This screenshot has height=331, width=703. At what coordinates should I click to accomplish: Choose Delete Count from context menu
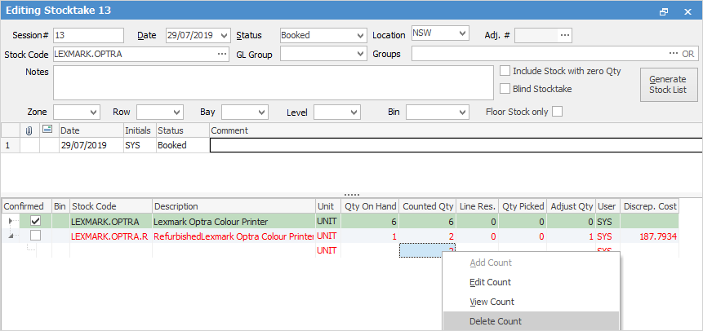click(495, 321)
